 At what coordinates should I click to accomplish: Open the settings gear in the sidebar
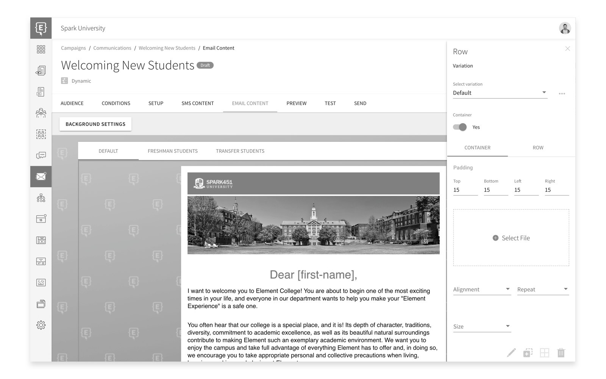coord(41,325)
